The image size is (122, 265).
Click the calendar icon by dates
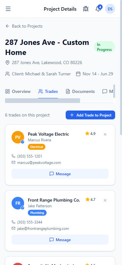coord(78,74)
